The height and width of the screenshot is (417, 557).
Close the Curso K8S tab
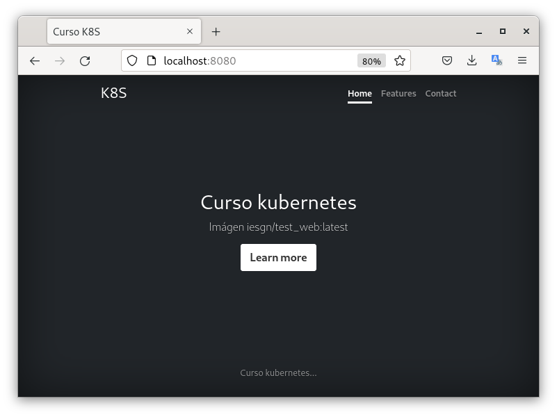pos(190,32)
